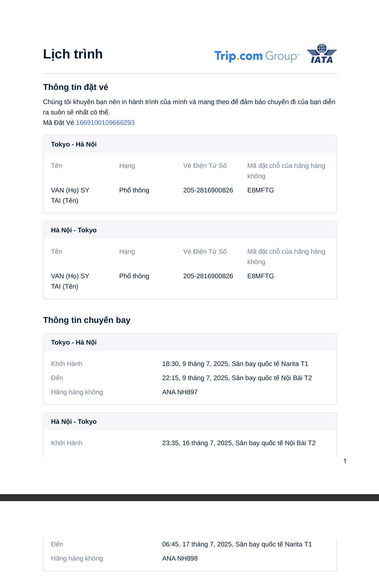379x581 pixels.
Task: Click the "Lịch trình" page title
Action: (x=73, y=54)
